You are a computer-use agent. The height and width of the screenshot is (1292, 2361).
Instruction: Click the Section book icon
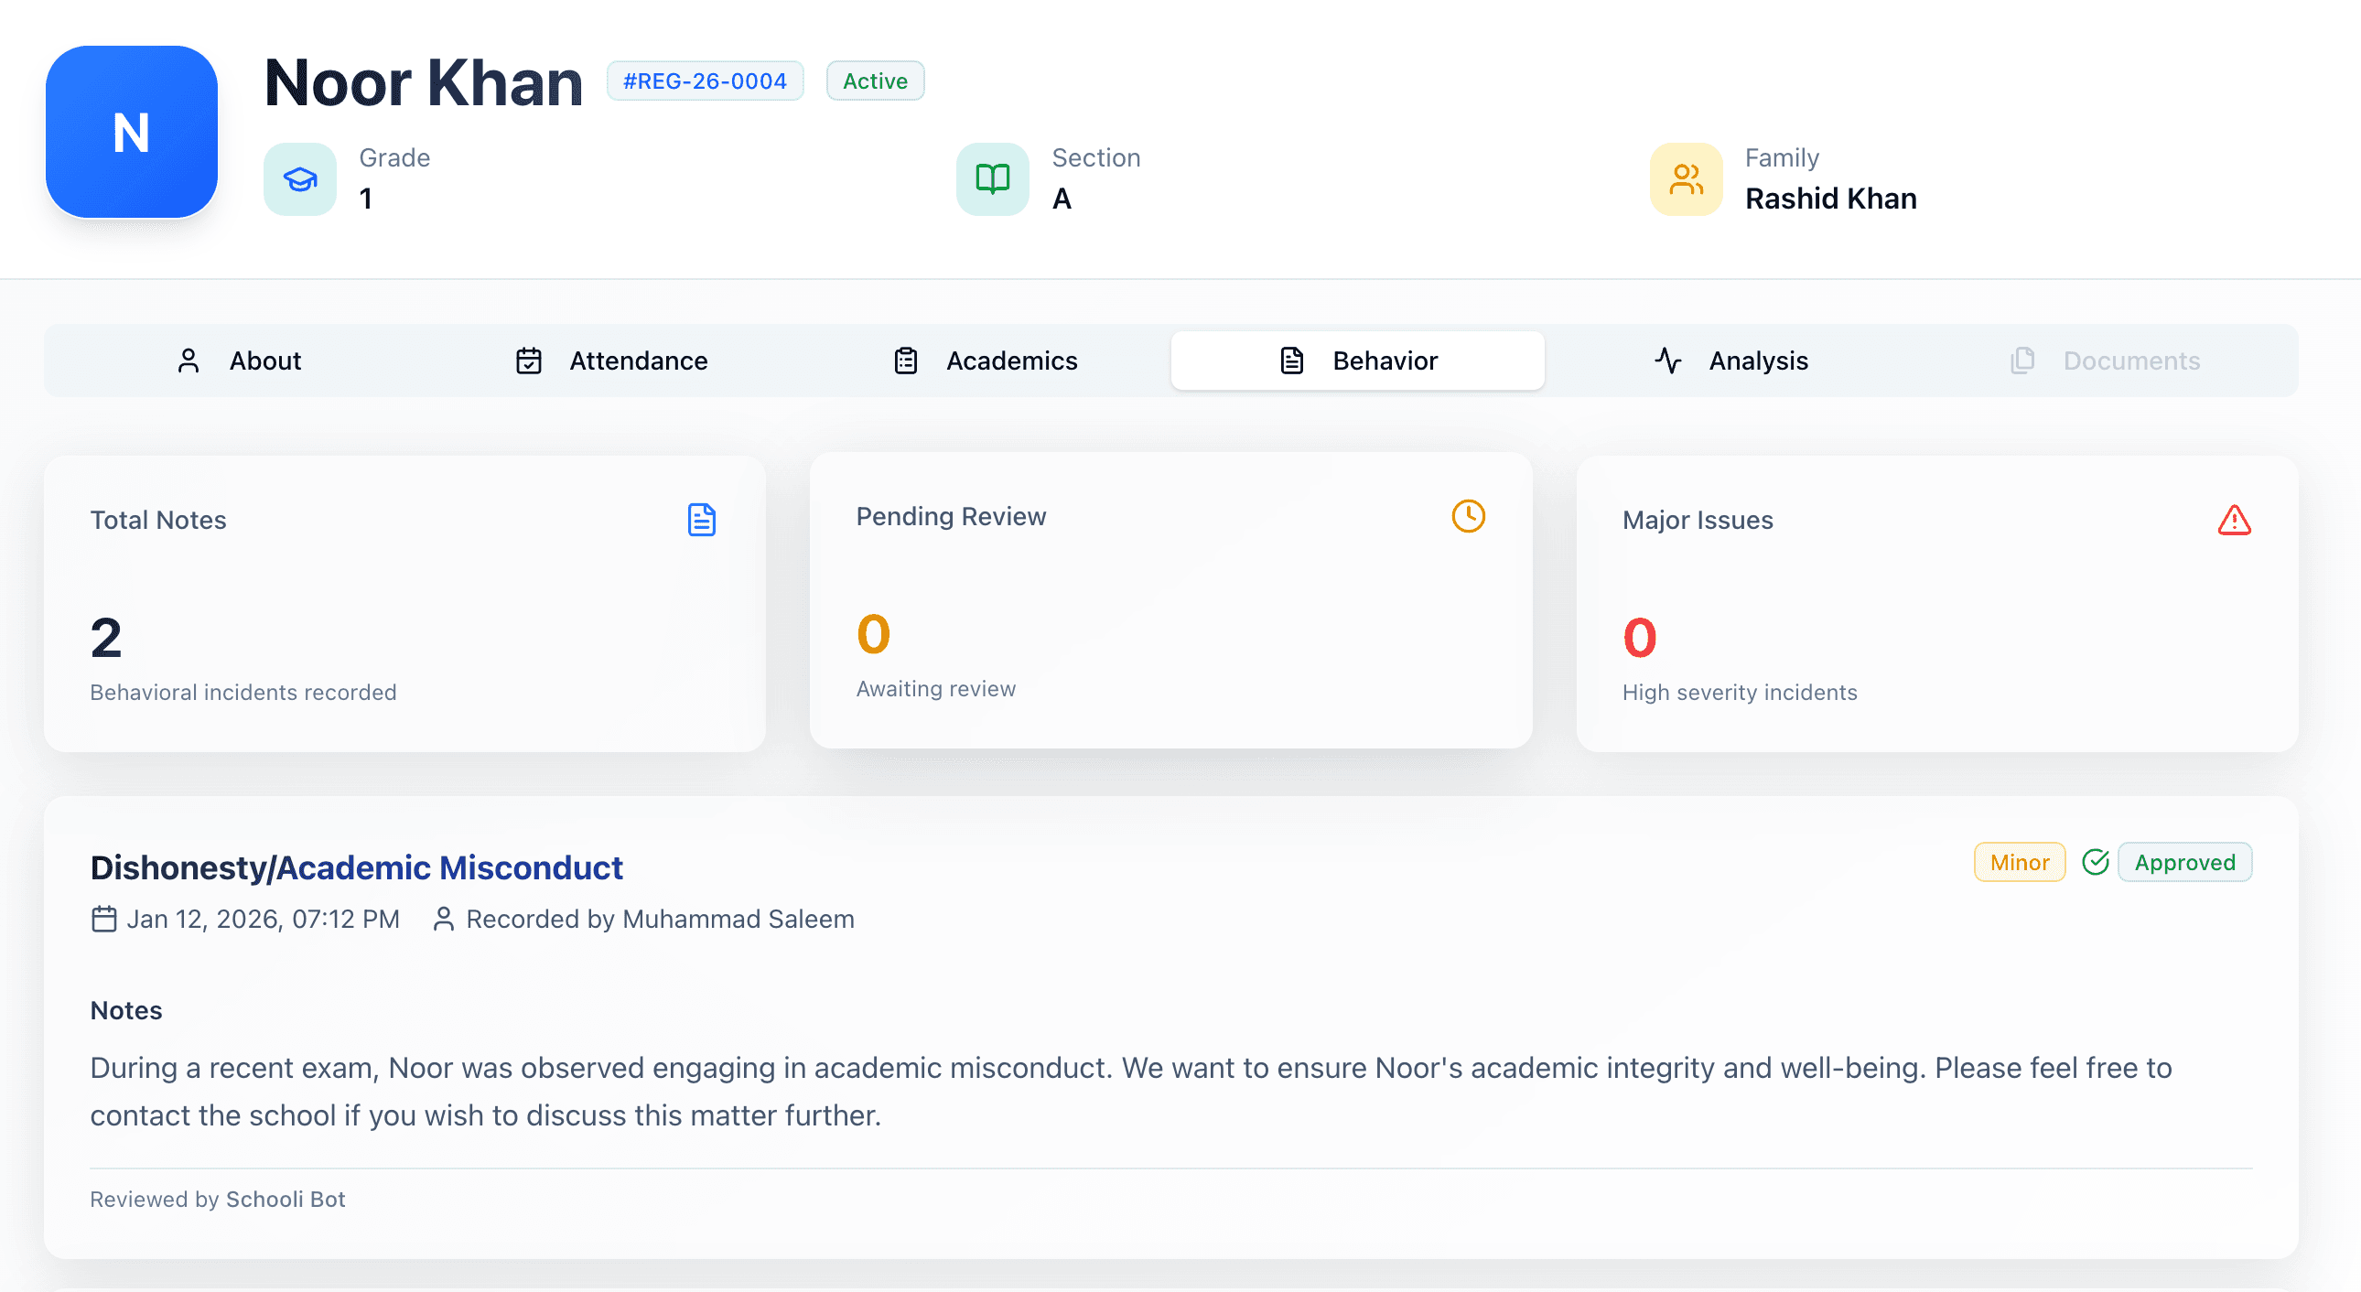[x=992, y=179]
